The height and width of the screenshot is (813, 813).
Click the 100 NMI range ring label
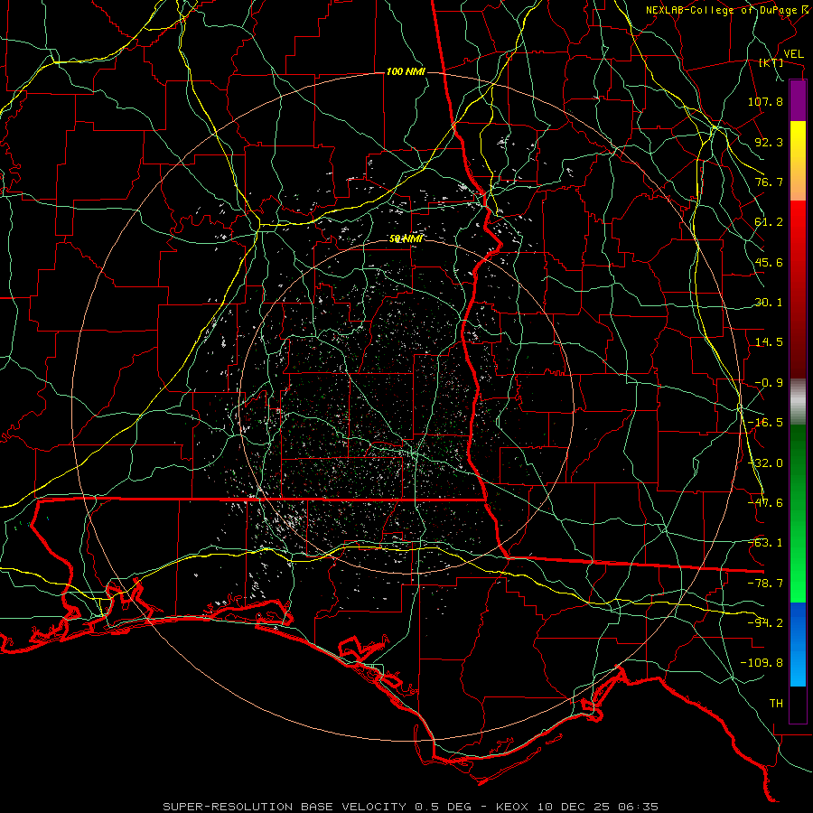[x=406, y=71]
